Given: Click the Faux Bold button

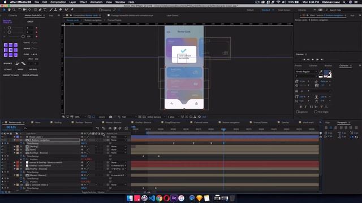Looking at the screenshot, I should (x=301, y=107).
